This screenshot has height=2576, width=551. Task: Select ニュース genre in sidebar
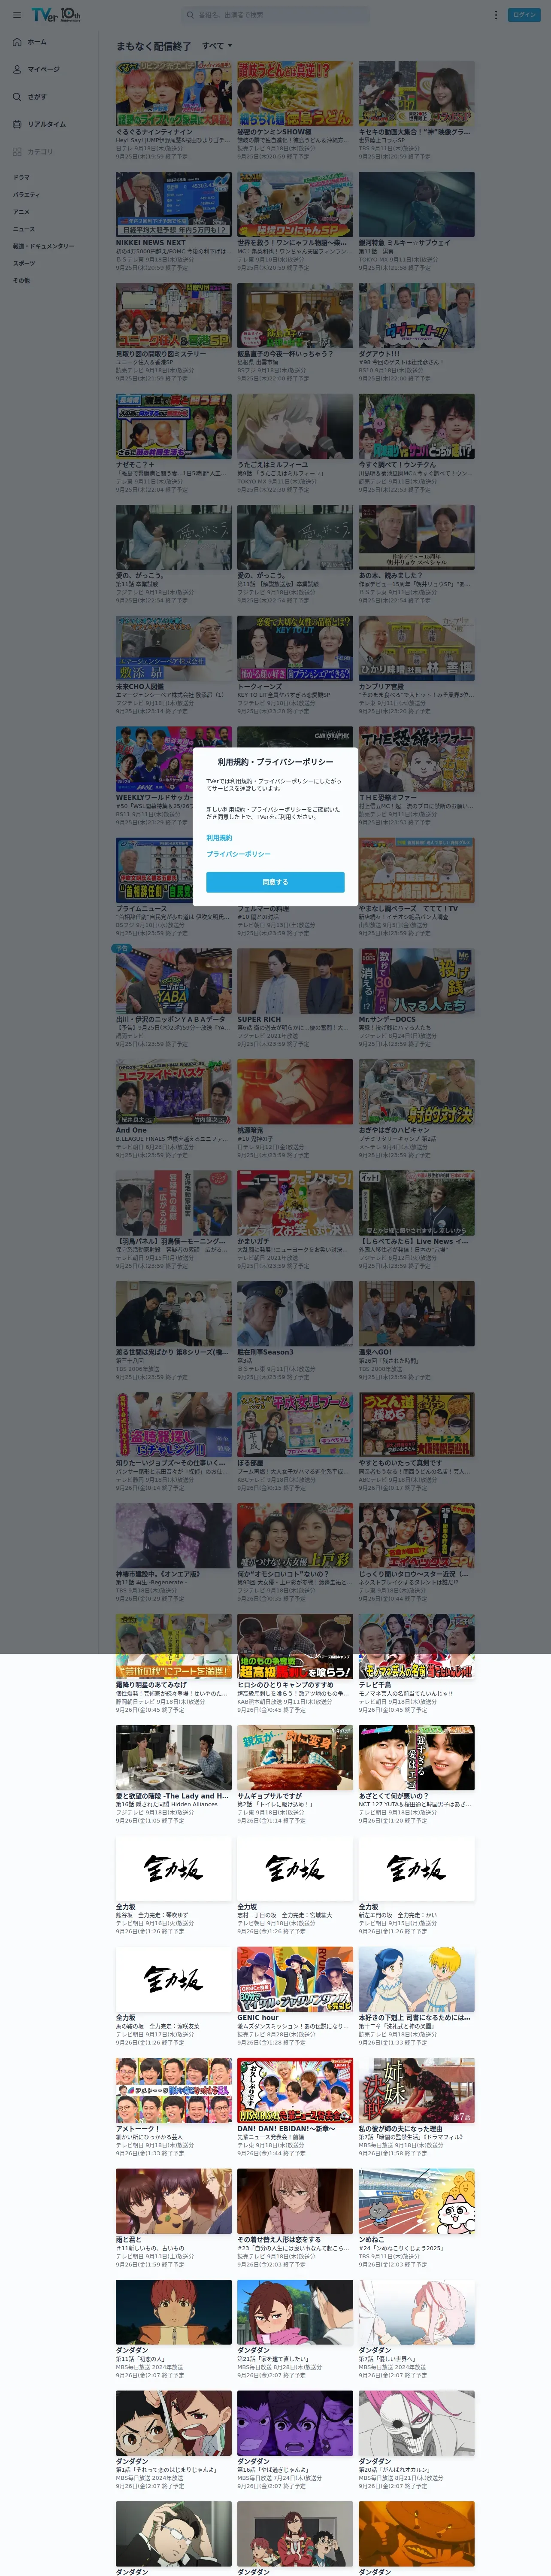23,229
